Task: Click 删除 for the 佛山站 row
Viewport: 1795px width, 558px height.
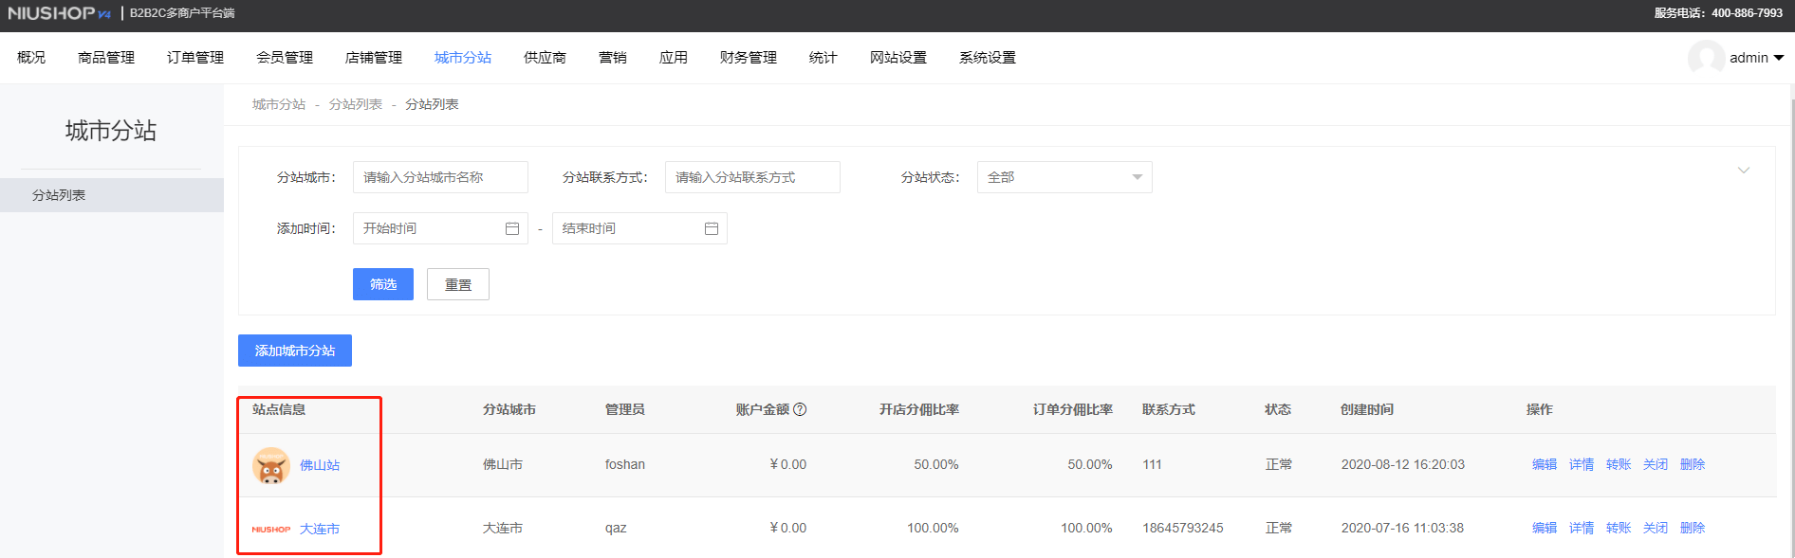Action: click(1693, 464)
